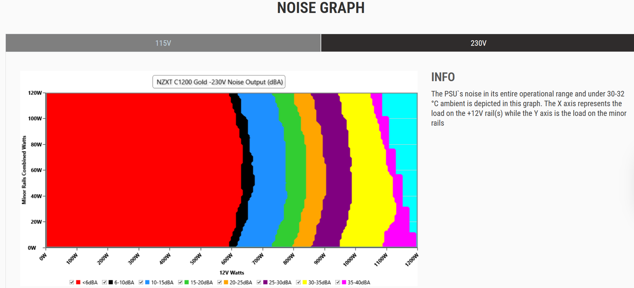Toggle the 6-10dBA series checkbox

(x=104, y=282)
